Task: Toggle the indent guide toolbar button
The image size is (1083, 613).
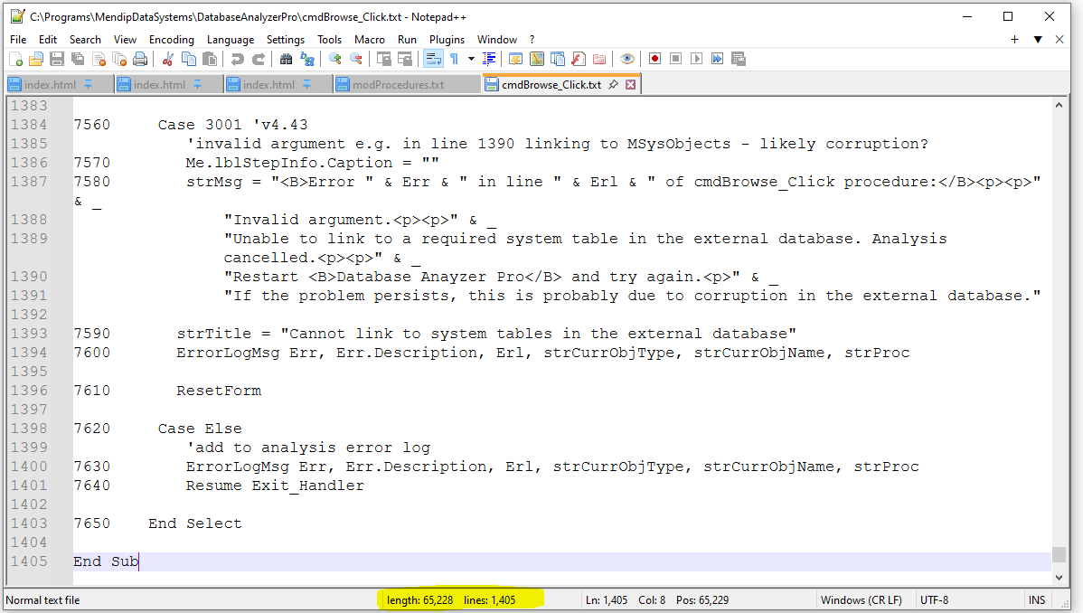Action: pyautogui.click(x=489, y=60)
